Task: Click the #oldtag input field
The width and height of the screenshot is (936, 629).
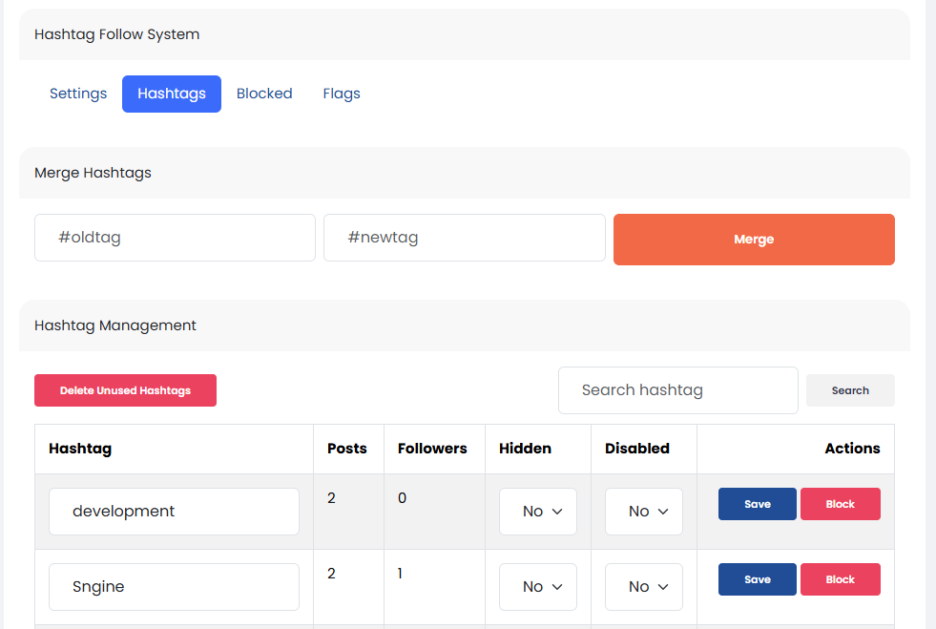Action: click(175, 238)
